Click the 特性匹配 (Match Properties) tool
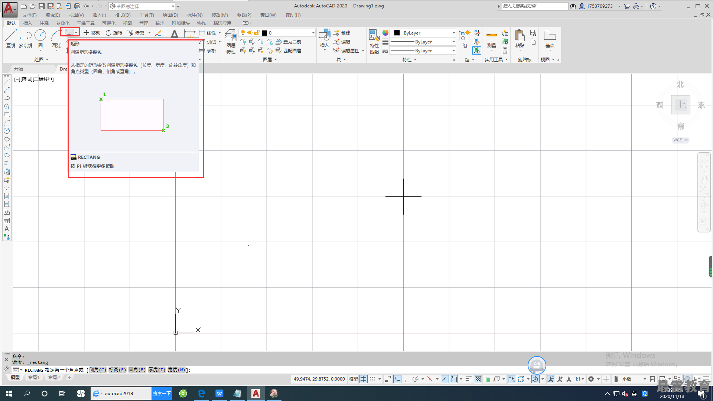713x401 pixels. tap(374, 42)
